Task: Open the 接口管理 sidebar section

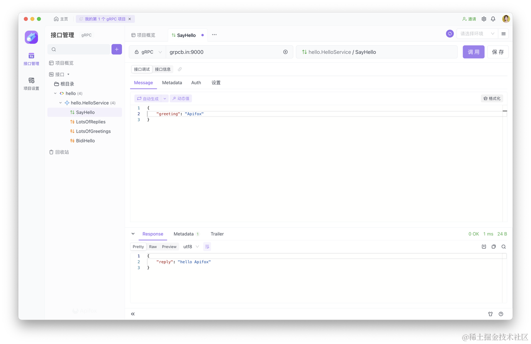Action: (x=31, y=59)
